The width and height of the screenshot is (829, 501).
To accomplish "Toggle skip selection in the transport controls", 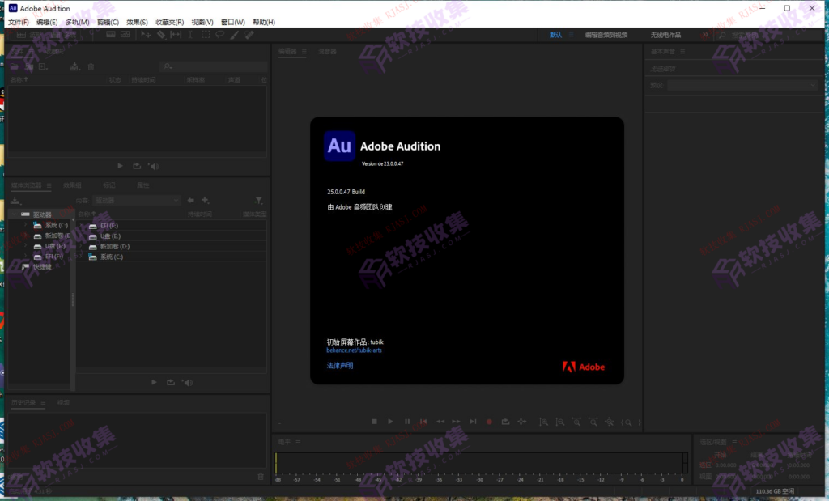I will pyautogui.click(x=521, y=422).
